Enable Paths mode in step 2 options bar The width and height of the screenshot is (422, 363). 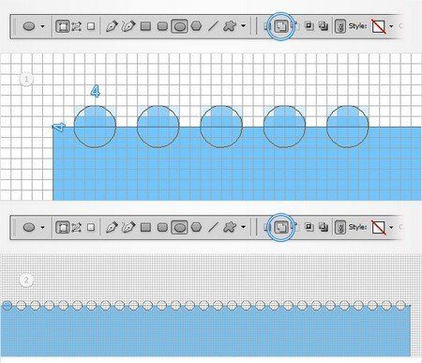click(x=77, y=227)
